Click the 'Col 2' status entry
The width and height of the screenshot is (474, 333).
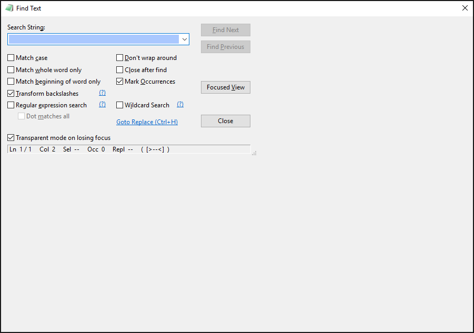tap(47, 149)
